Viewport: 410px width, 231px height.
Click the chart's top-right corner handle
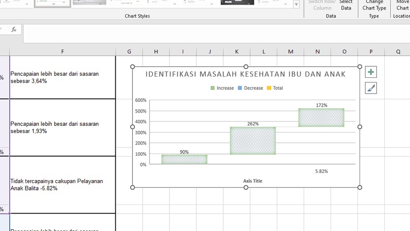tap(360, 67)
